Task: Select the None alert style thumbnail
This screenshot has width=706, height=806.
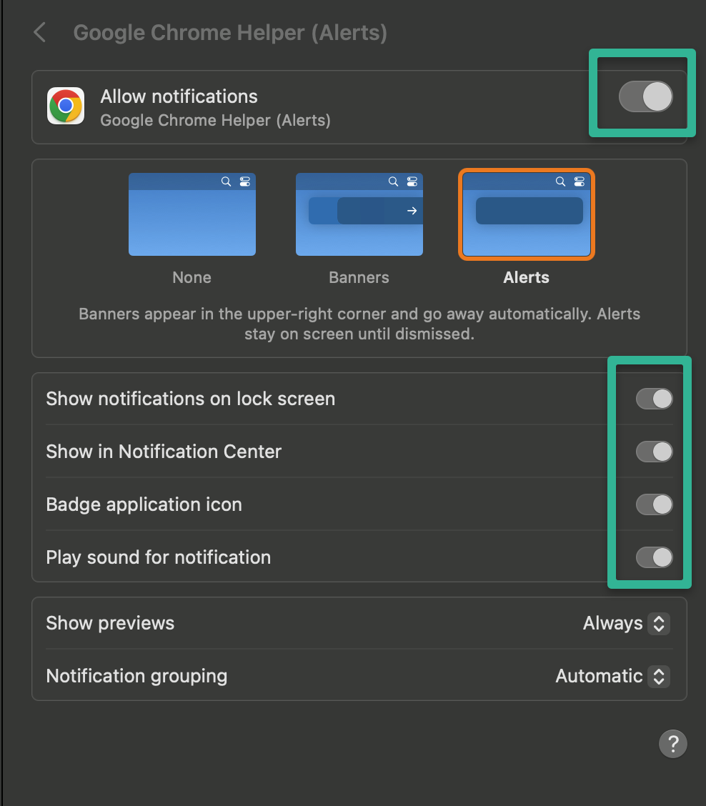Action: click(192, 214)
